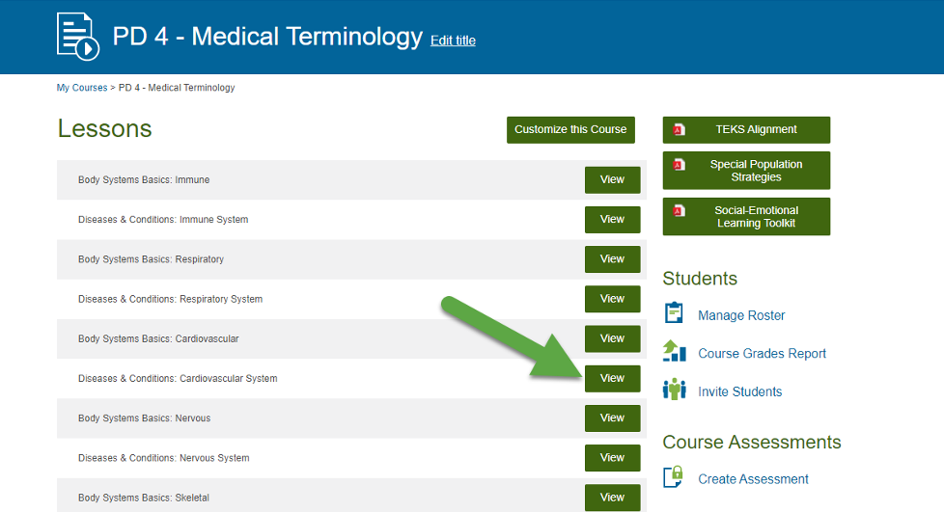View Body Systems Basics: Immune lesson
Viewport: 944px width, 512px height.
click(x=612, y=179)
